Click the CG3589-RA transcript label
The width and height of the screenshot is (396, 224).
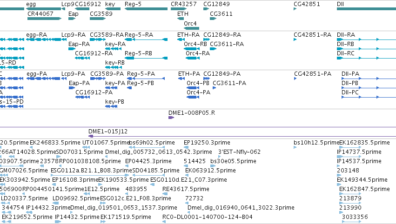point(107,35)
